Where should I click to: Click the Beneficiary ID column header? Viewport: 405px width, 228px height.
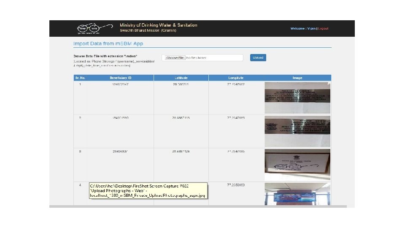(120, 78)
